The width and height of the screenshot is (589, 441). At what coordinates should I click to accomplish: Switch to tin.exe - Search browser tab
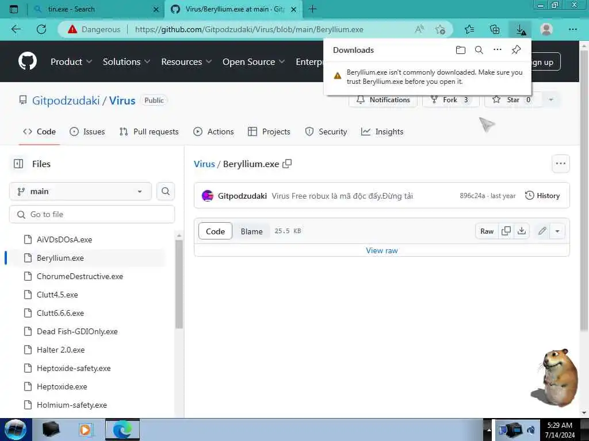(x=96, y=9)
